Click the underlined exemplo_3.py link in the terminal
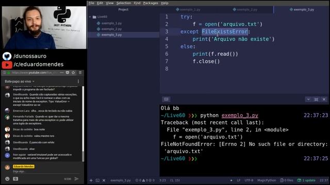This screenshot has width=330, height=185. (240, 115)
